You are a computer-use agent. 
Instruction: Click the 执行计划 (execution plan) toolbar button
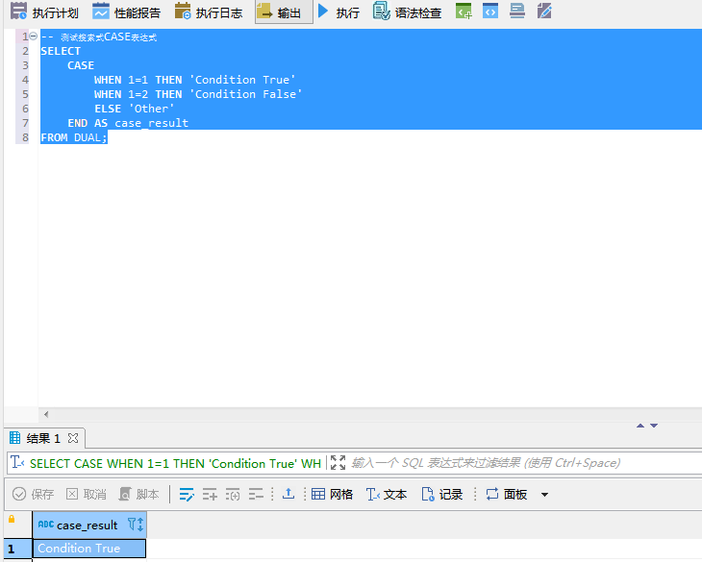pyautogui.click(x=44, y=12)
